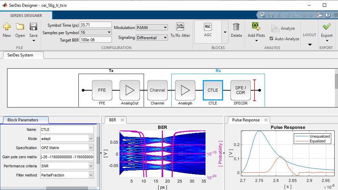Switch to the Pulse Response tab

pyautogui.click(x=246, y=120)
